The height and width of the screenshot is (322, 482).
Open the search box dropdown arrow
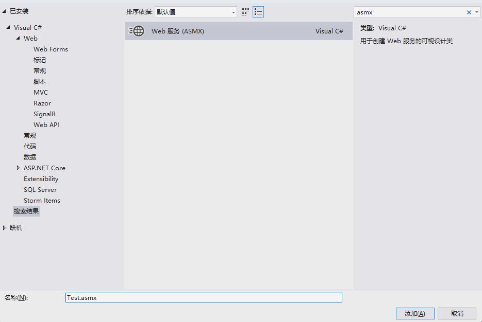point(476,12)
